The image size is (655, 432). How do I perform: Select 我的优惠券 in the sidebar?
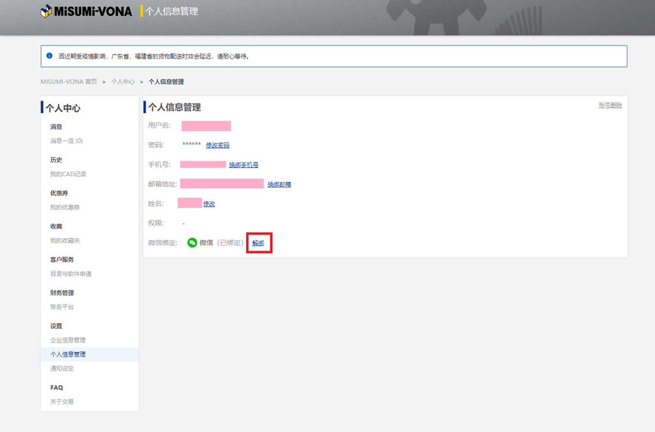tap(63, 207)
